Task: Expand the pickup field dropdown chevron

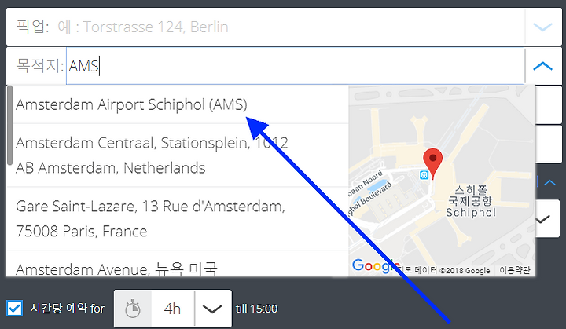Action: [x=542, y=27]
